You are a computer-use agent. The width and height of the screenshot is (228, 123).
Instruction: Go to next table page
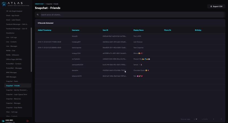tap(221, 119)
